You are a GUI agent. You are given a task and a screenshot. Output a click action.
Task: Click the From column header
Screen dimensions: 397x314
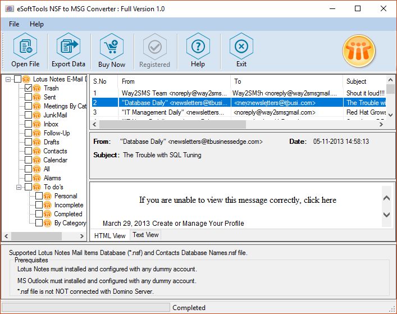tap(174, 81)
